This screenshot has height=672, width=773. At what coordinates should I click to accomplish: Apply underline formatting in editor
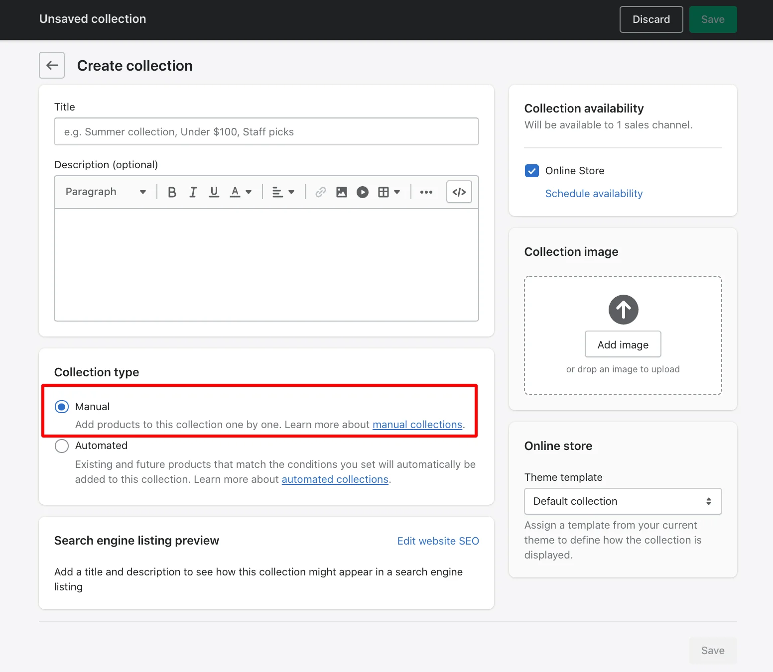(214, 192)
